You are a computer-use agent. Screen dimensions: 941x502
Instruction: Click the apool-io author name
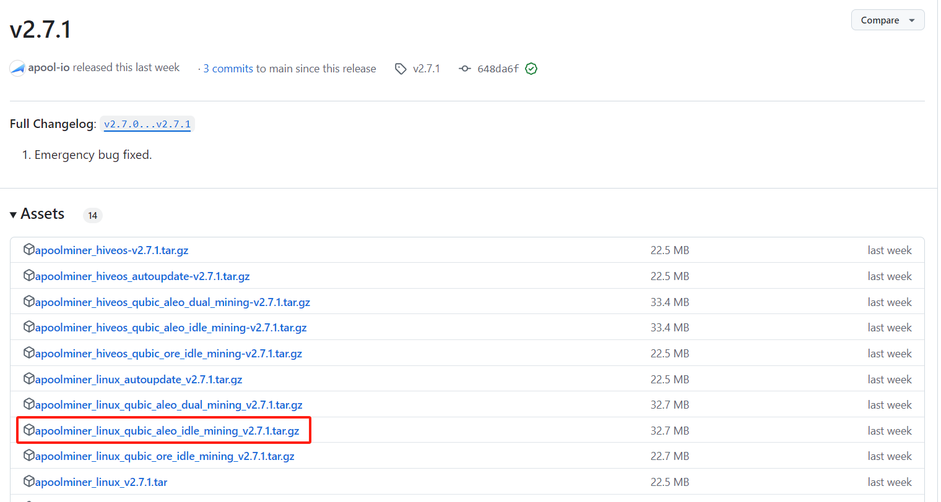[x=49, y=67]
